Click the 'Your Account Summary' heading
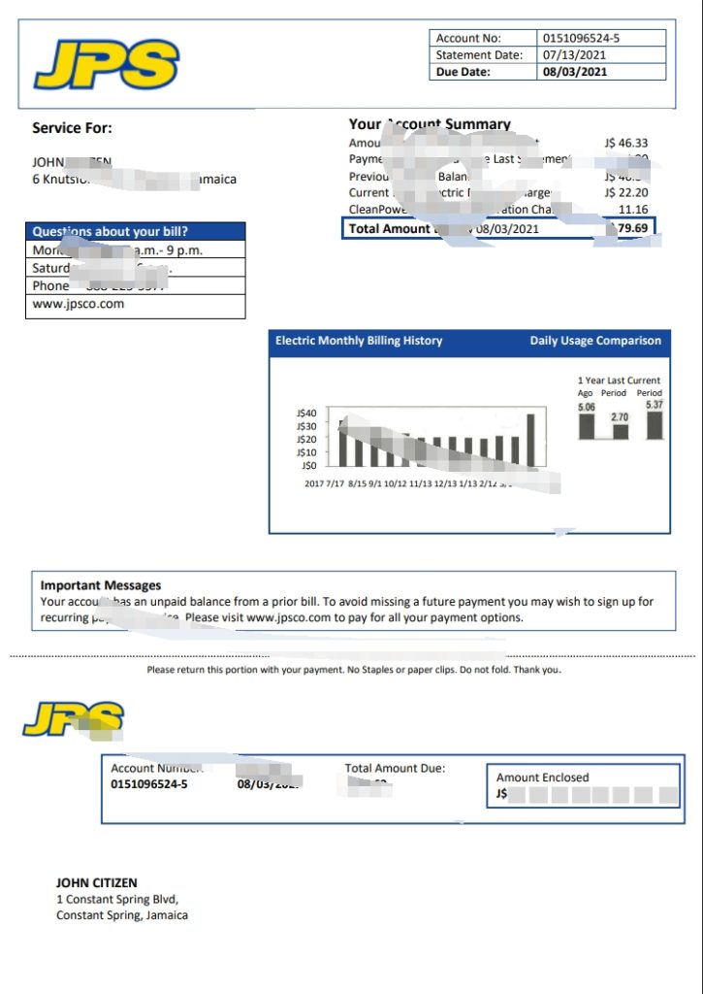The height and width of the screenshot is (994, 703). pyautogui.click(x=429, y=124)
